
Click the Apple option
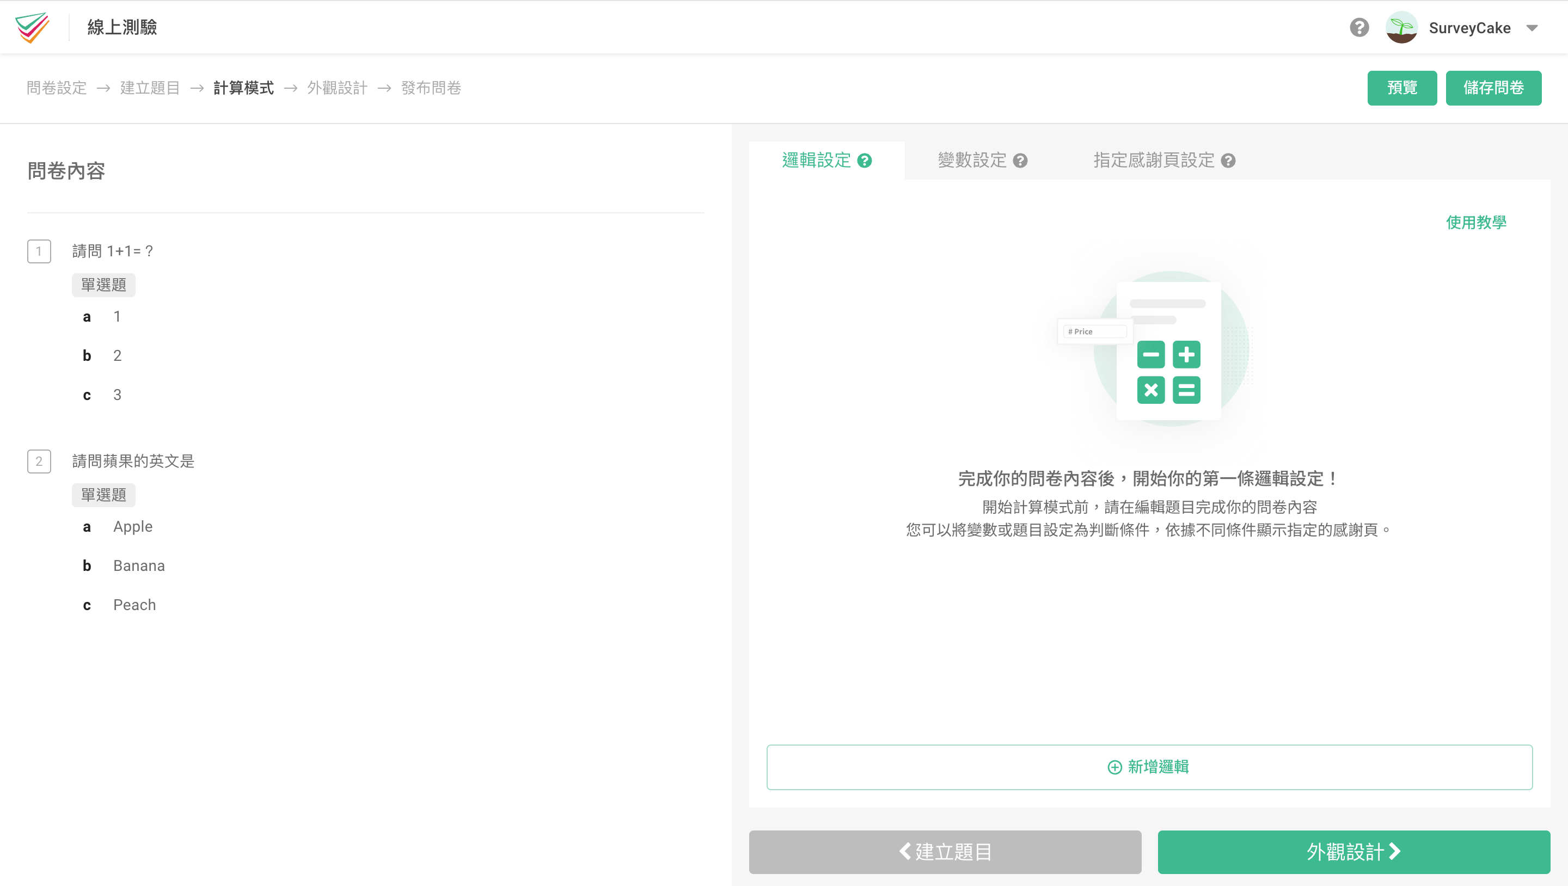[133, 526]
